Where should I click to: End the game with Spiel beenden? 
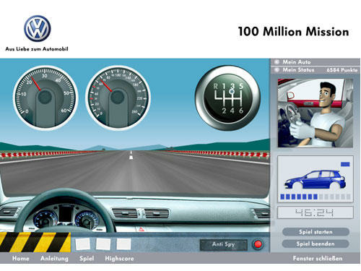tap(316, 244)
